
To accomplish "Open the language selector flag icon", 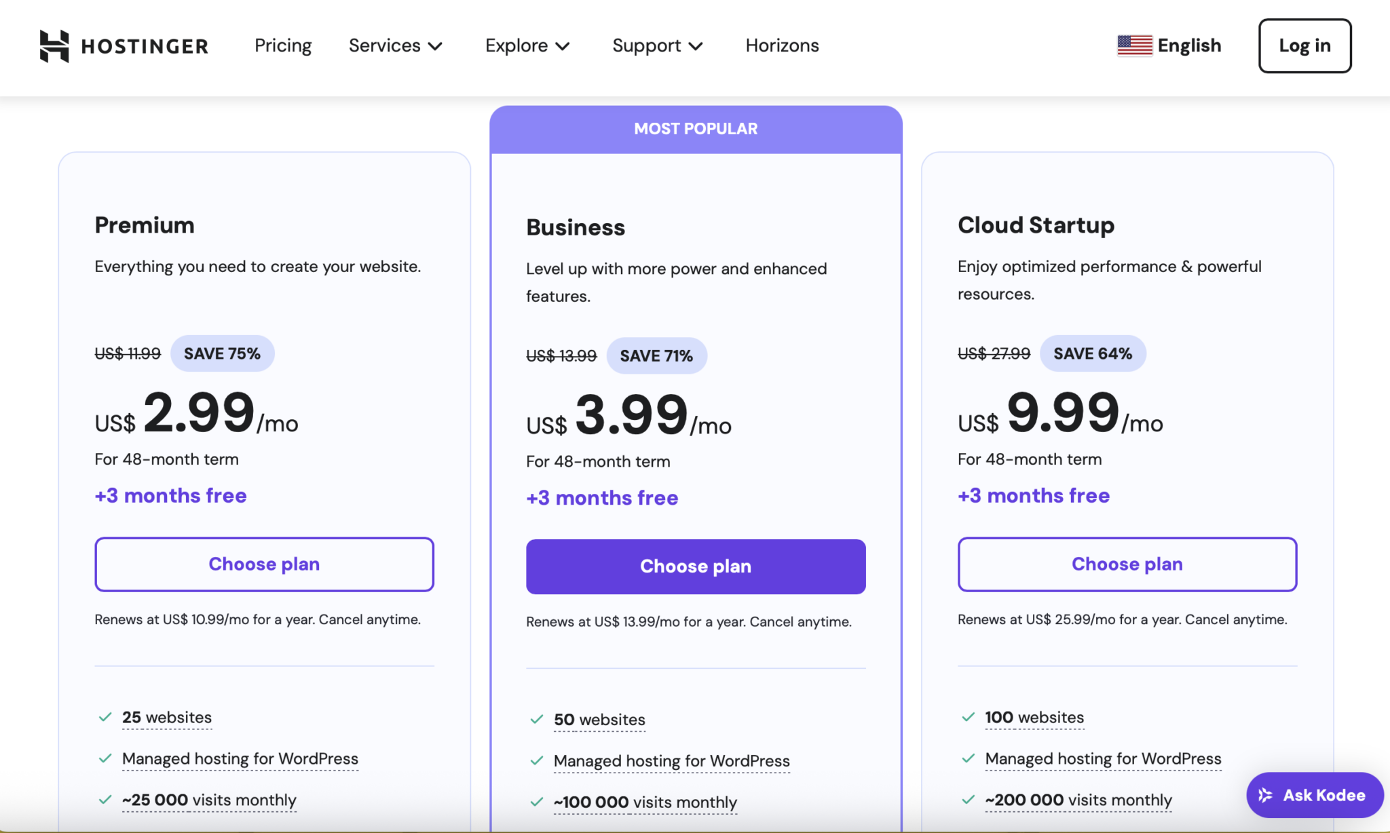I will (1134, 45).
